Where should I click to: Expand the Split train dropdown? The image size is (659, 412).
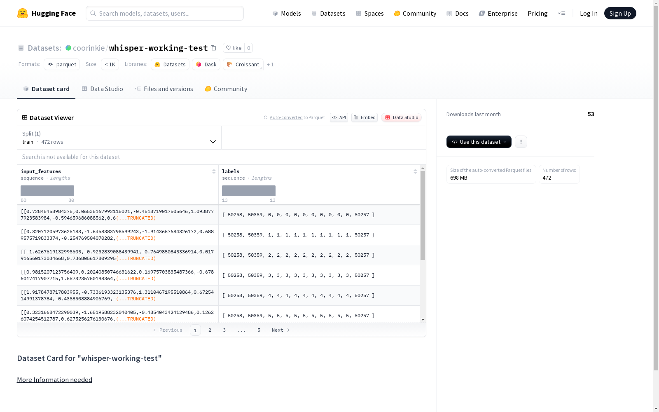pyautogui.click(x=119, y=138)
